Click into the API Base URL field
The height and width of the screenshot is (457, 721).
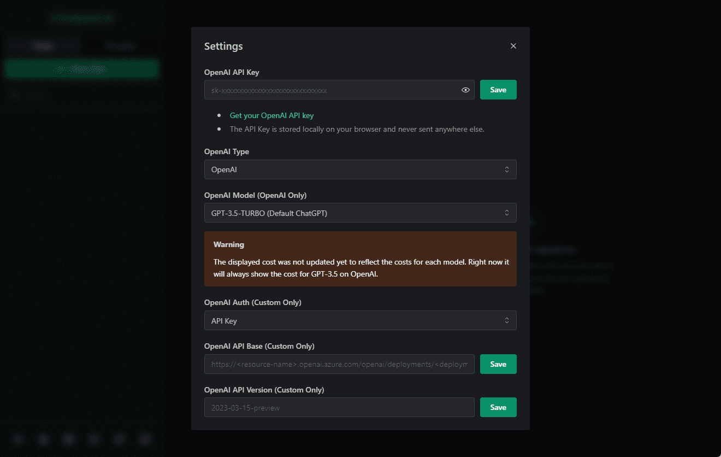(x=339, y=364)
